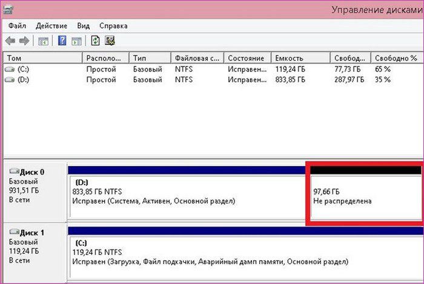Click the Refresh toolbar icon
Screen dimensions: 424x284
tap(95, 40)
